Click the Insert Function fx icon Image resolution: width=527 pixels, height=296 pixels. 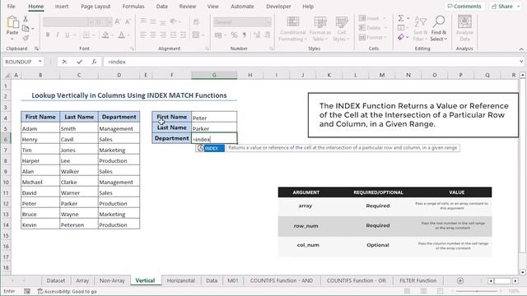(94, 62)
